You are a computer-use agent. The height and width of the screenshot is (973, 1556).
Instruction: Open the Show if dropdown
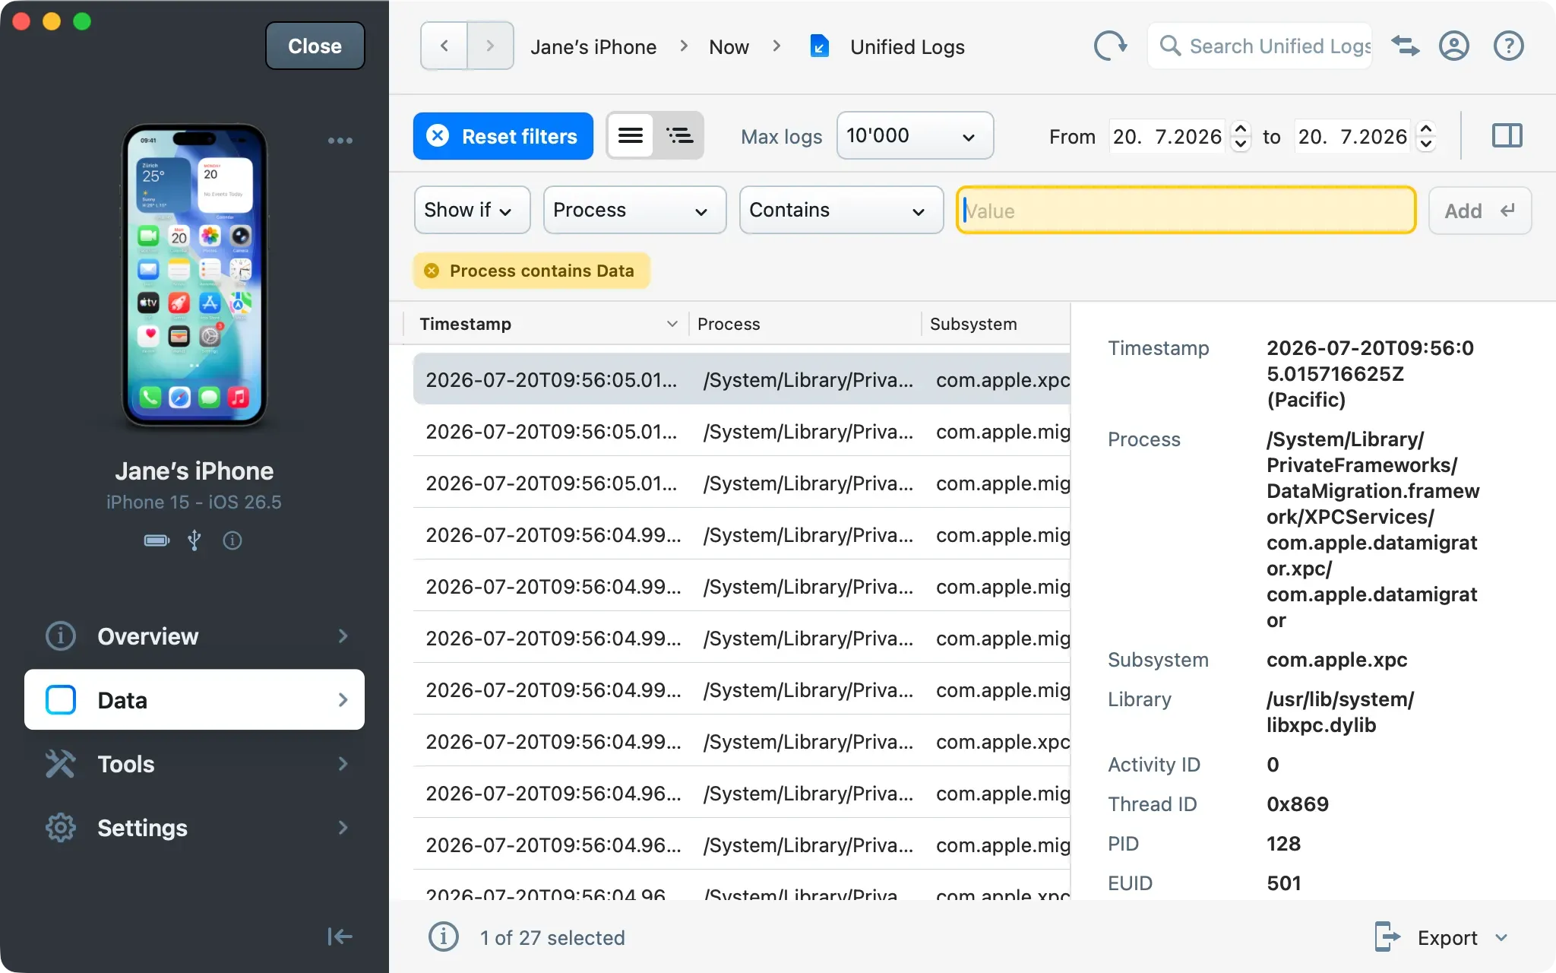click(x=472, y=211)
